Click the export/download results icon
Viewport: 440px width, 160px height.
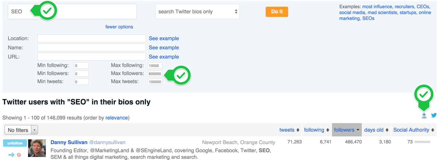click(424, 116)
